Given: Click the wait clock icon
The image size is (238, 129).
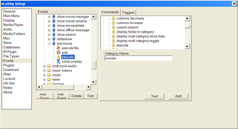Looking at the screenshot, I should click(x=58, y=53).
